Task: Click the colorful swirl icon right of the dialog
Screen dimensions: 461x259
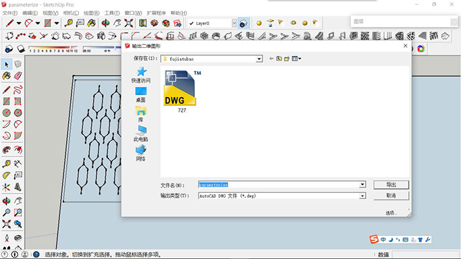Action: (x=421, y=49)
